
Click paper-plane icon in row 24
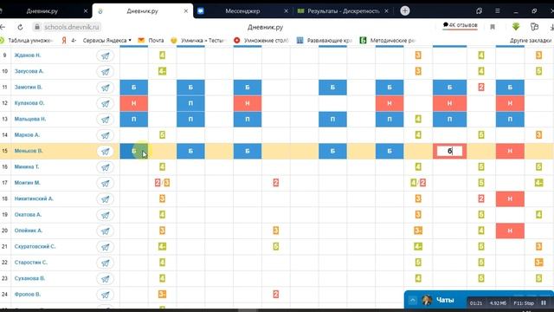pyautogui.click(x=106, y=295)
